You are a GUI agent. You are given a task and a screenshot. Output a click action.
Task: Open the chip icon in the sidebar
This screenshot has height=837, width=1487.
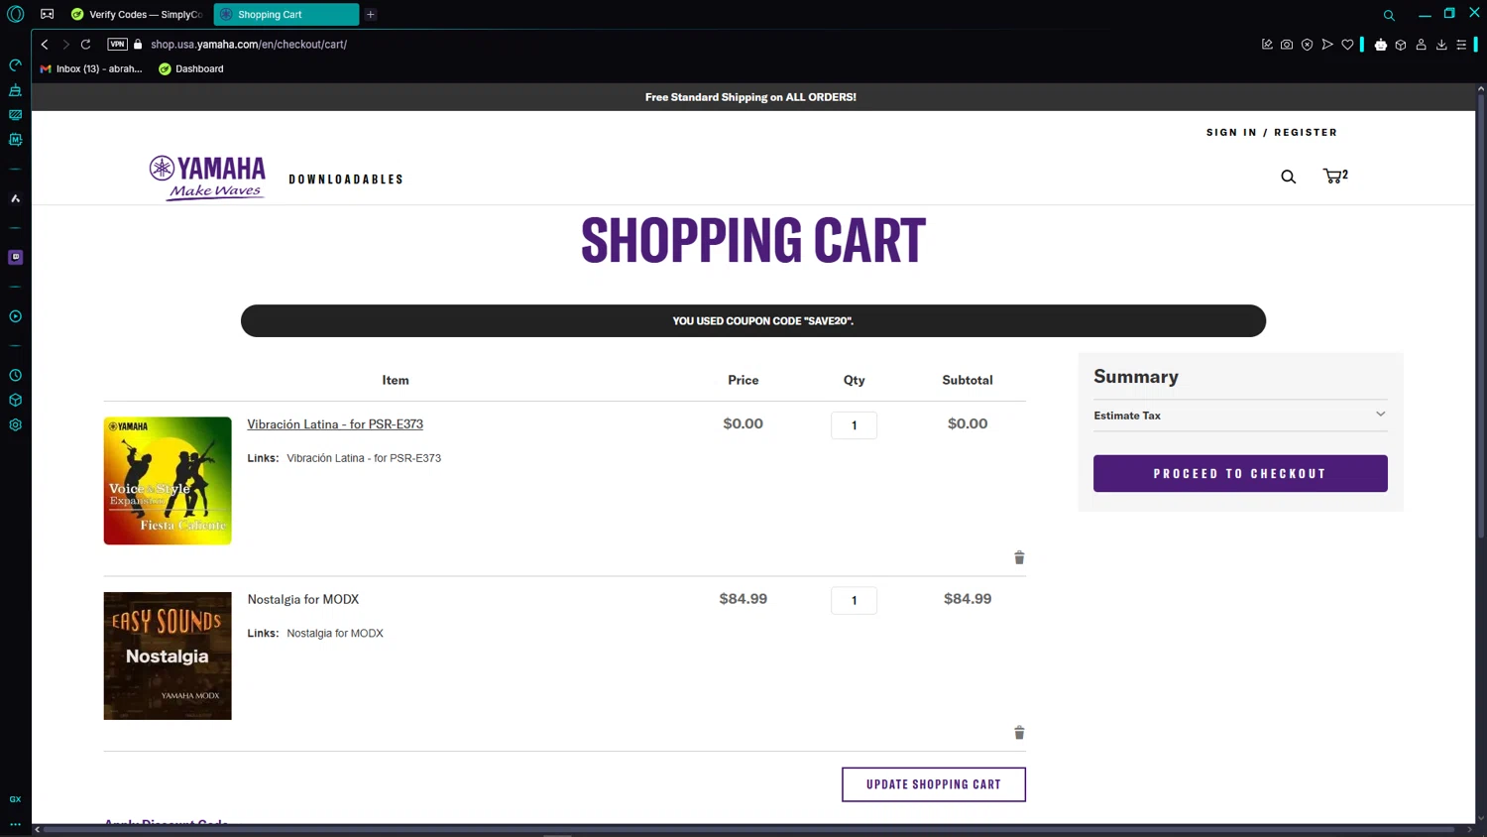[15, 140]
